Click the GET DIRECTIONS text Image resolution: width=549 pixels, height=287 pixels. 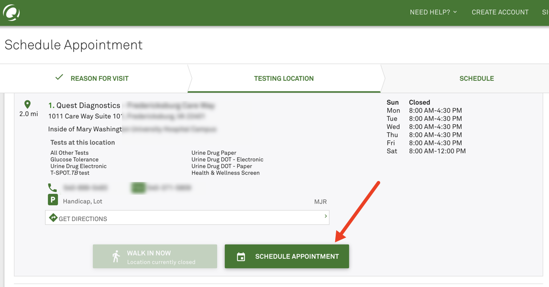pyautogui.click(x=83, y=219)
